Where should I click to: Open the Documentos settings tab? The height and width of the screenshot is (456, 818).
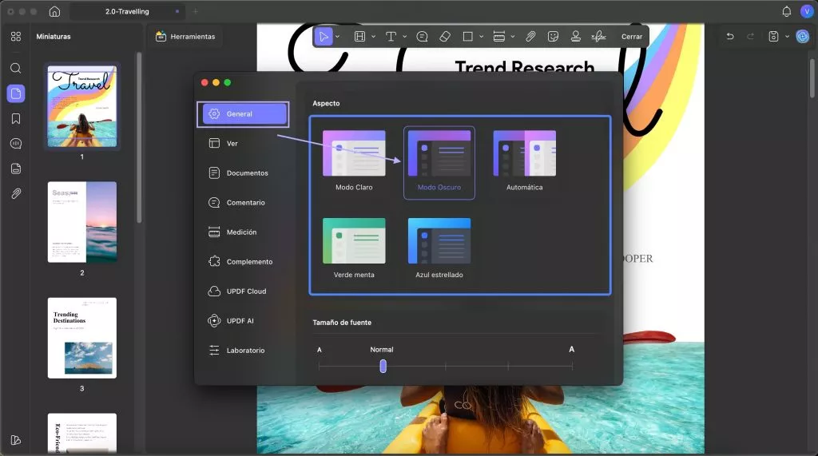click(243, 172)
